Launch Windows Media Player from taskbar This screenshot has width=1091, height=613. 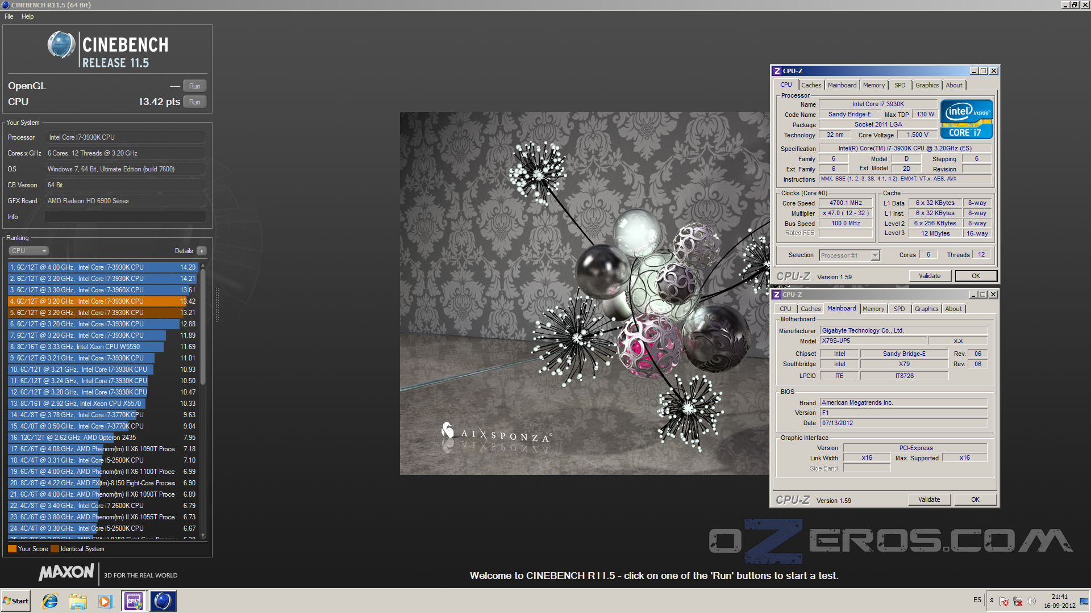(105, 601)
